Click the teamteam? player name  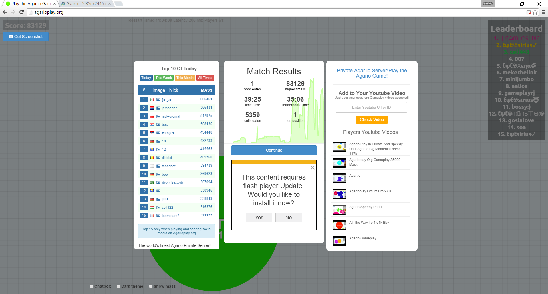click(170, 216)
